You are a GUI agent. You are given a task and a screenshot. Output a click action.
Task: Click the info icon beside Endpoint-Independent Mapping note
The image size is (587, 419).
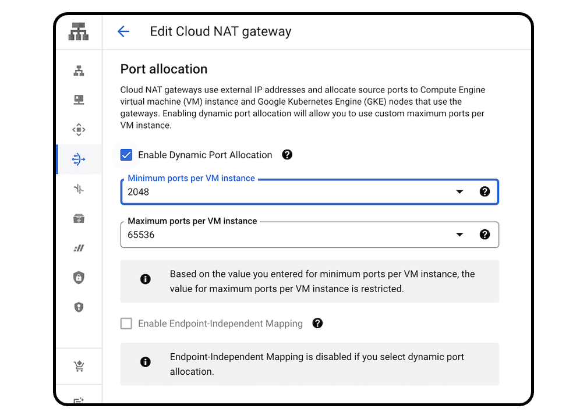145,362
